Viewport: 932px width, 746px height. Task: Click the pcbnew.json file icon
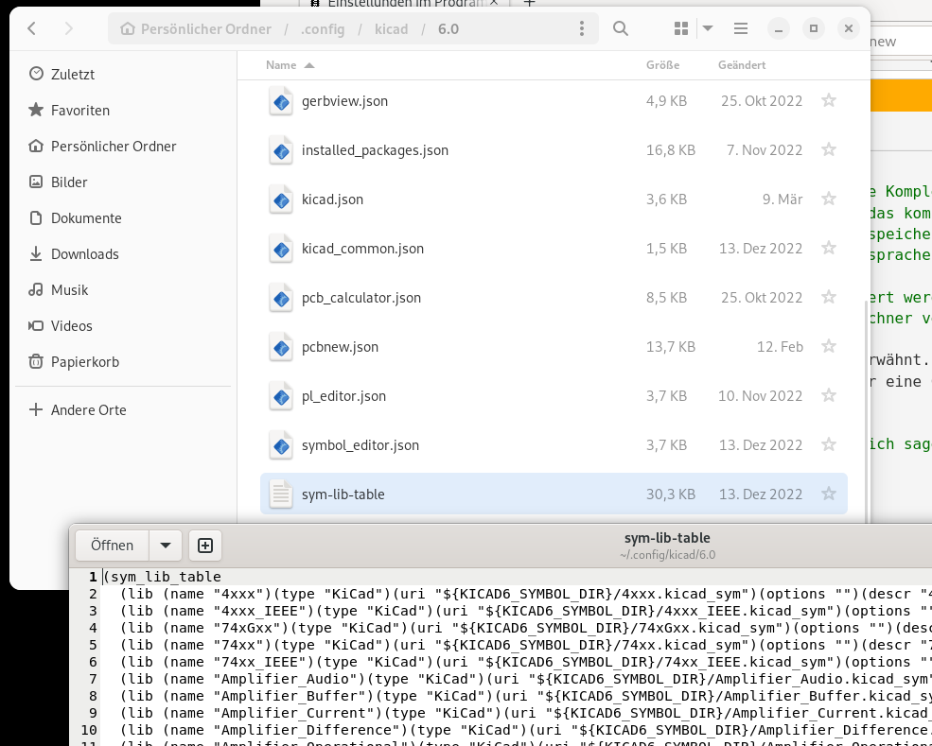click(281, 347)
